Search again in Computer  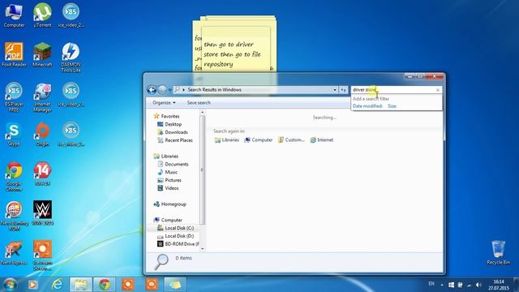pos(259,140)
